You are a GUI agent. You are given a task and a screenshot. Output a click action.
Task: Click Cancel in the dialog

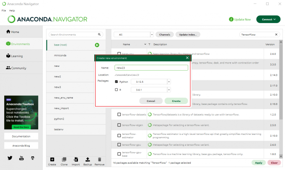151,101
